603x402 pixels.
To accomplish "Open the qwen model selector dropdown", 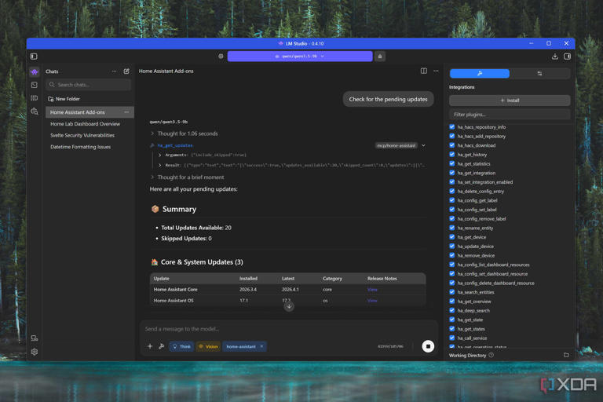I will [299, 57].
